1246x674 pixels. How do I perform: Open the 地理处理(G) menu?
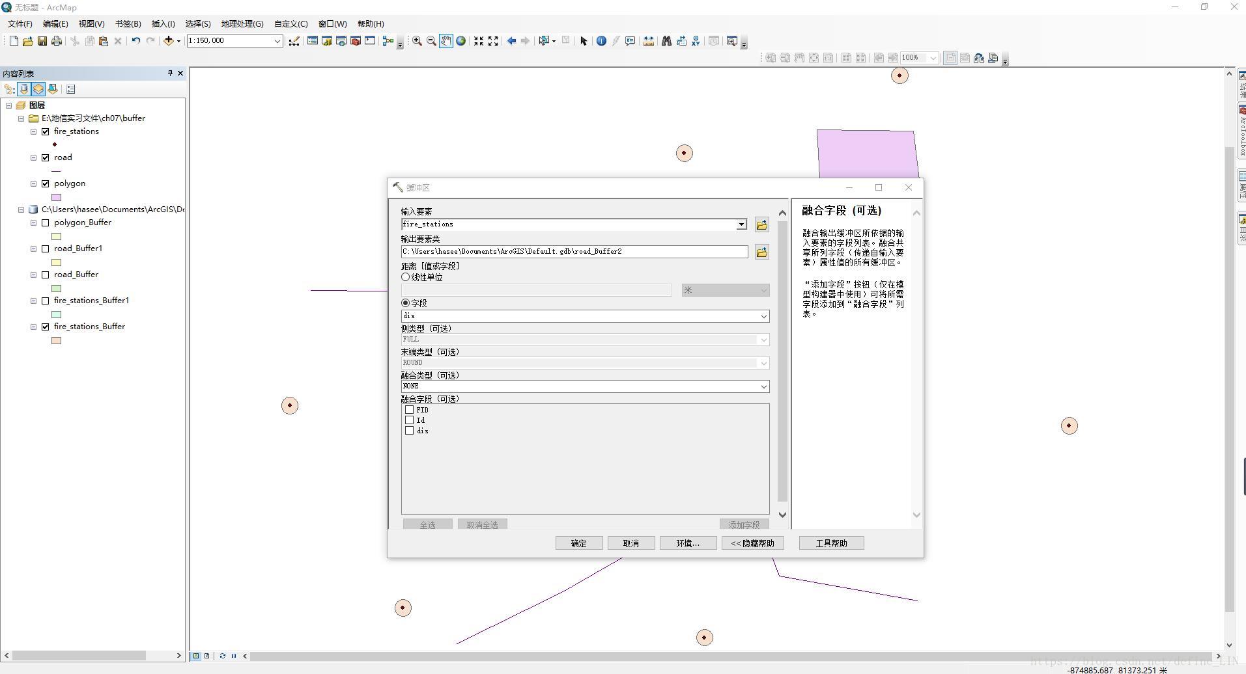pos(242,24)
